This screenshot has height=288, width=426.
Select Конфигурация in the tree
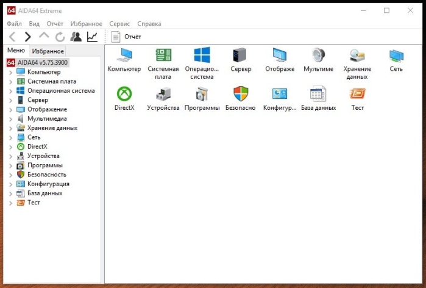[x=48, y=184]
